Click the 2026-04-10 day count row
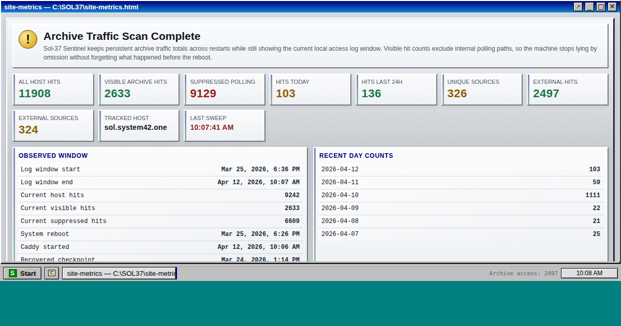The image size is (621, 326). [461, 196]
